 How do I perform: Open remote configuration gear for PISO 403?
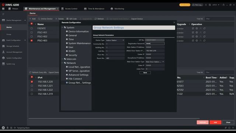coord(197,41)
